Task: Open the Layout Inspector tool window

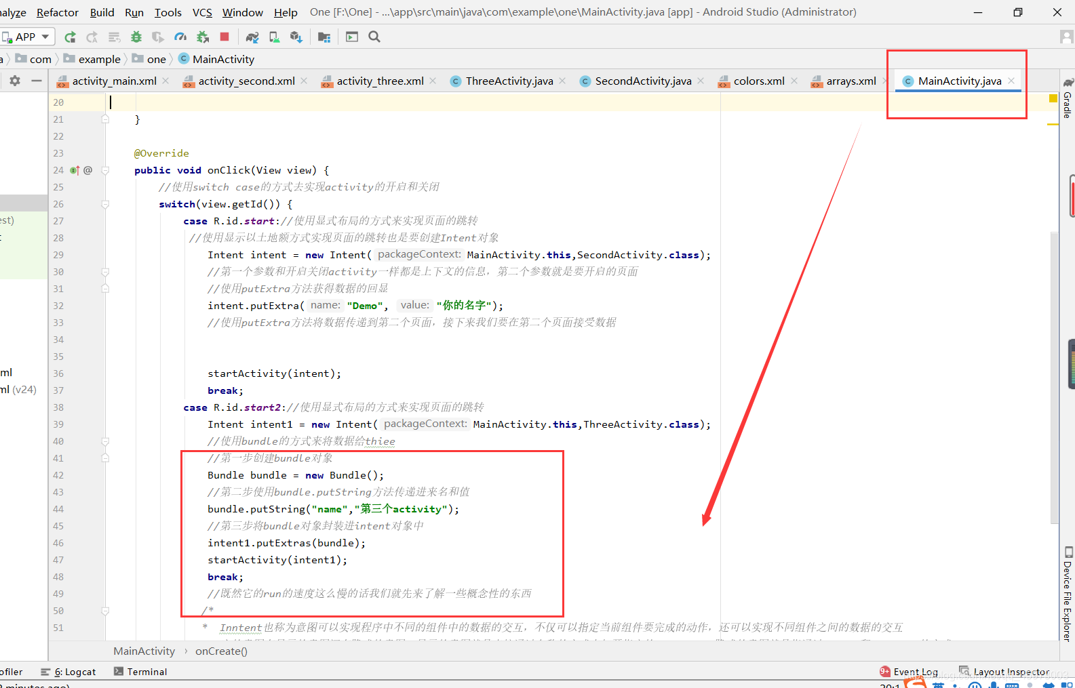Action: coord(1004,672)
